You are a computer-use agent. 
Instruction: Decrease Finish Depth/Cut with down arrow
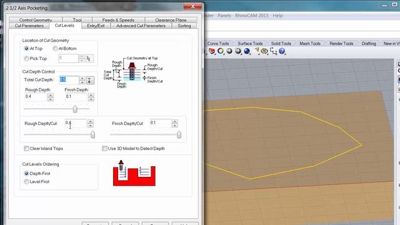coord(175,126)
